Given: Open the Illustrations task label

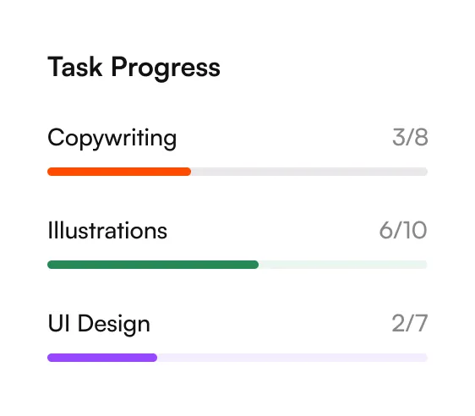Looking at the screenshot, I should pos(107,230).
